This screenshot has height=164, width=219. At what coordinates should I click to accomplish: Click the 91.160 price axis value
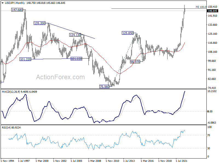click(x=212, y=70)
